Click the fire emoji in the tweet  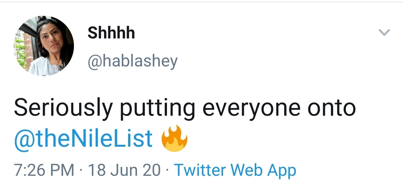pos(174,138)
